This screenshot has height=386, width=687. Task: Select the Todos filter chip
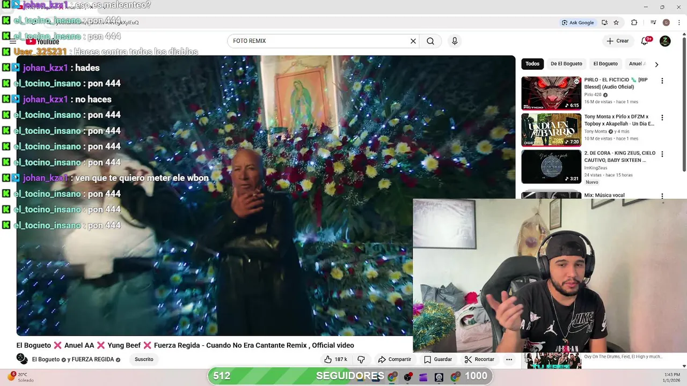coord(532,64)
